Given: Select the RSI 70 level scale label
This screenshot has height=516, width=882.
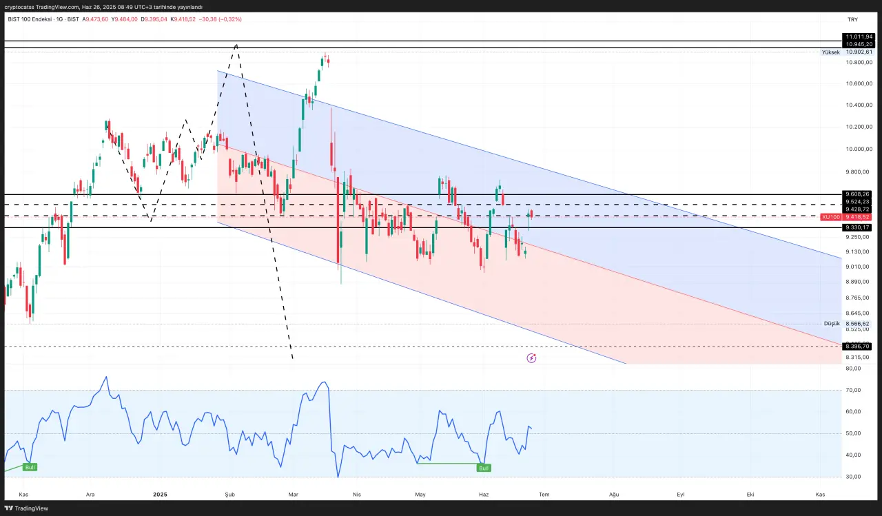Looking at the screenshot, I should coord(853,391).
